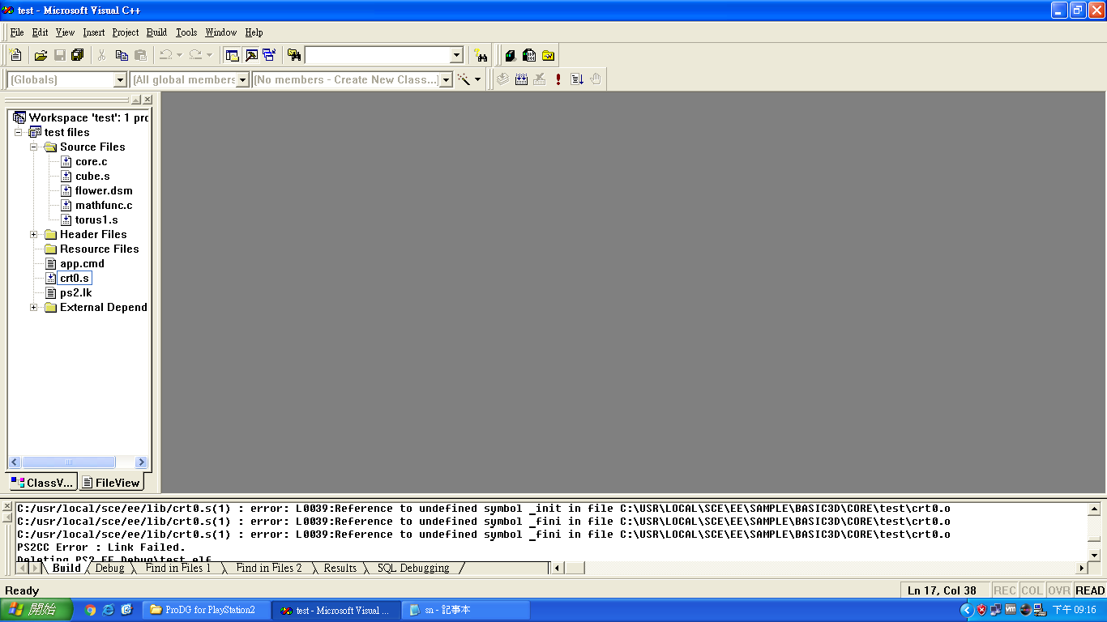Open the Redo history dropdown arrow
1107x622 pixels.
point(209,55)
